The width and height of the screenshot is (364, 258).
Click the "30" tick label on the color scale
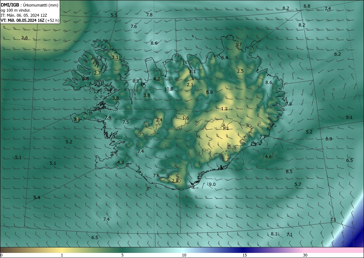tap(305, 255)
